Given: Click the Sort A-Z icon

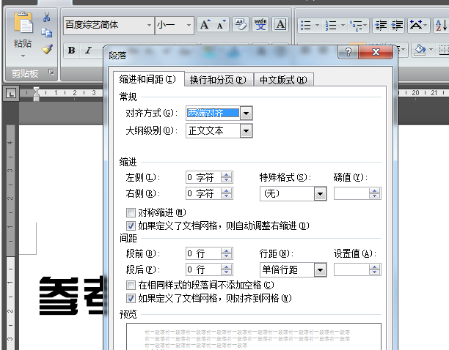Looking at the screenshot, I should (x=441, y=25).
